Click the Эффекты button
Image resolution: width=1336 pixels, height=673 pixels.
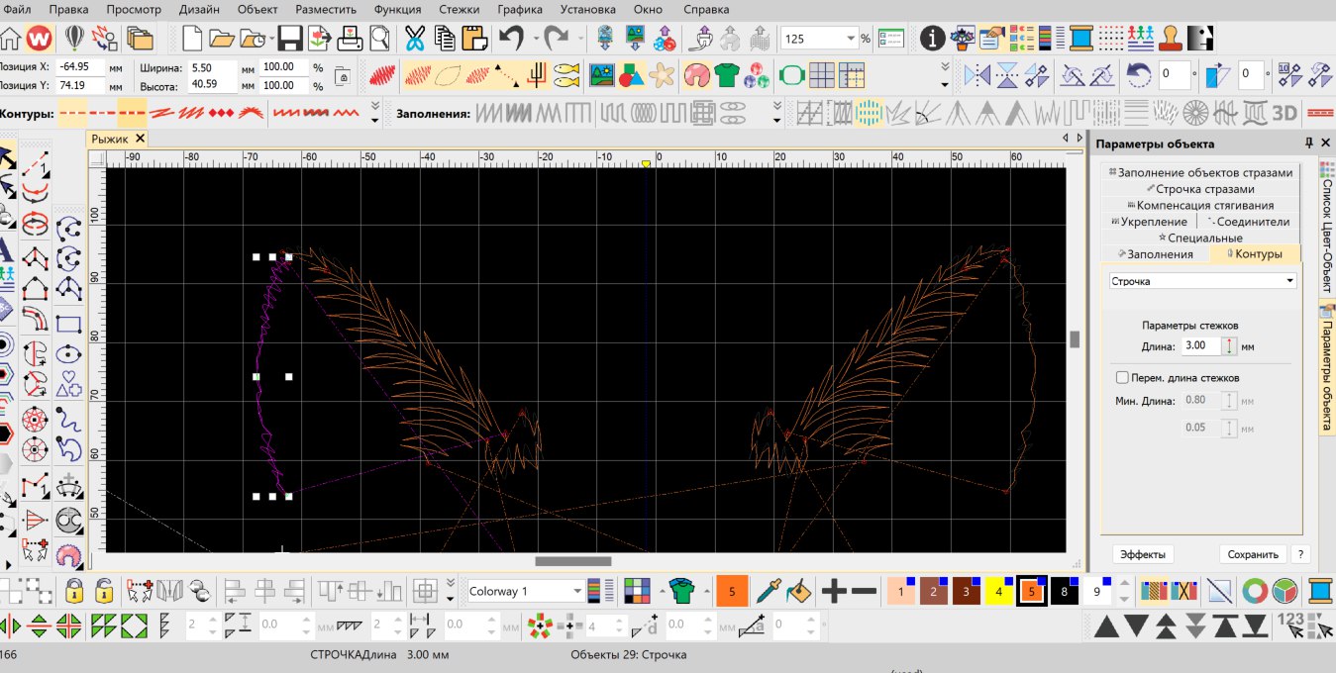click(1144, 554)
